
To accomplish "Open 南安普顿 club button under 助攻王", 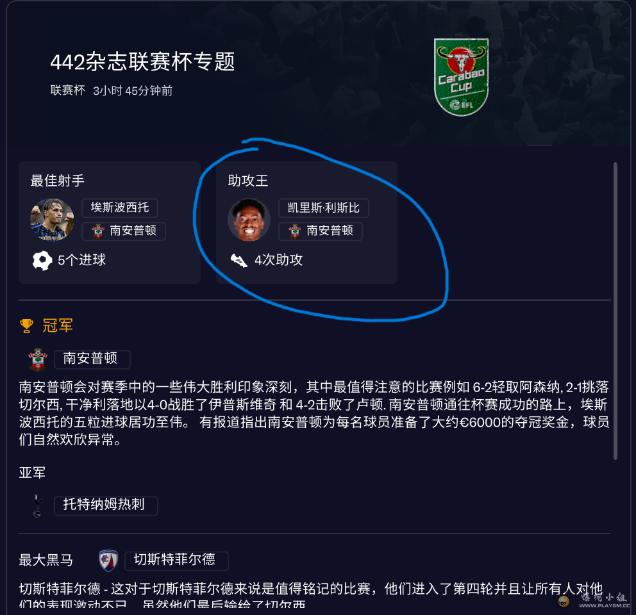I will [321, 231].
